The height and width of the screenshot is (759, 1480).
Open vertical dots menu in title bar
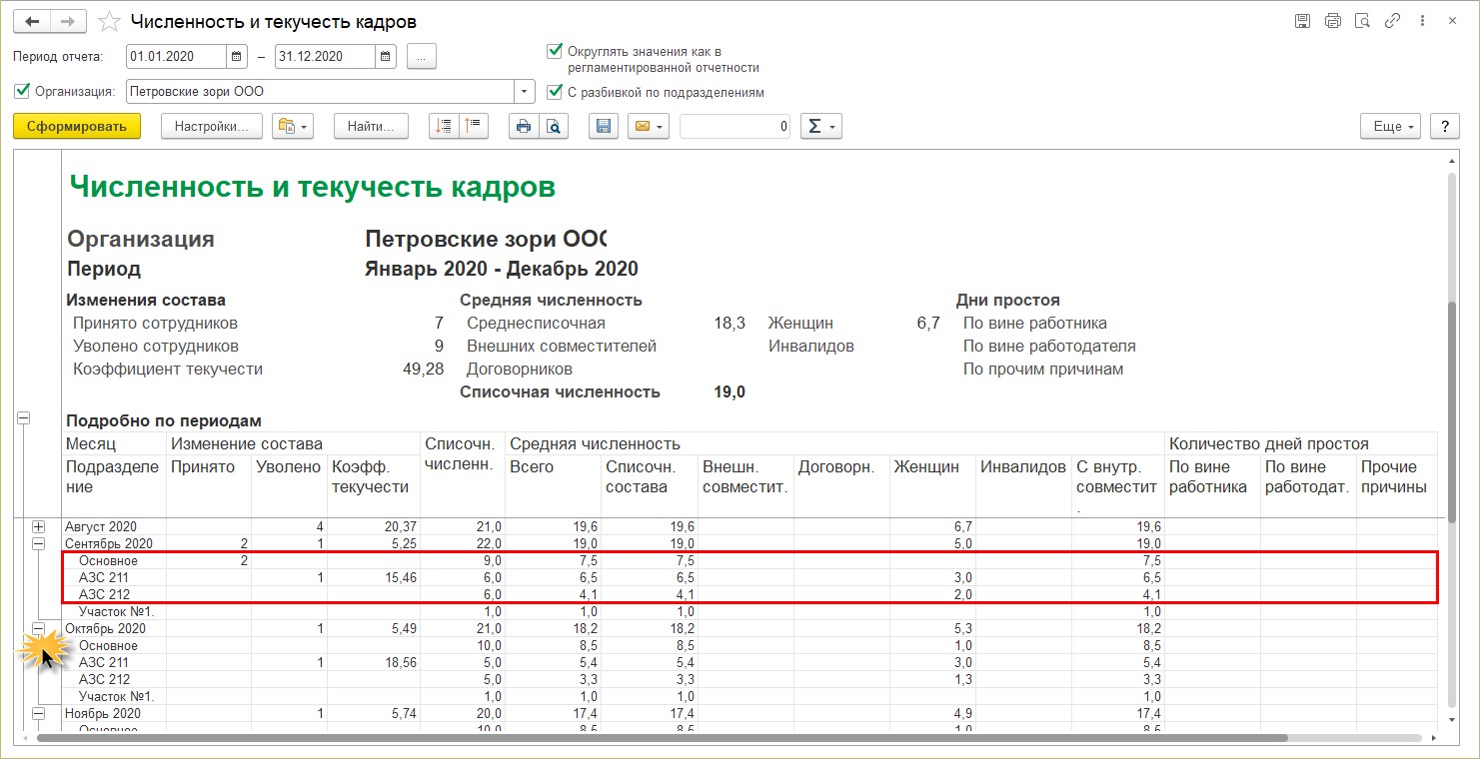click(x=1423, y=21)
